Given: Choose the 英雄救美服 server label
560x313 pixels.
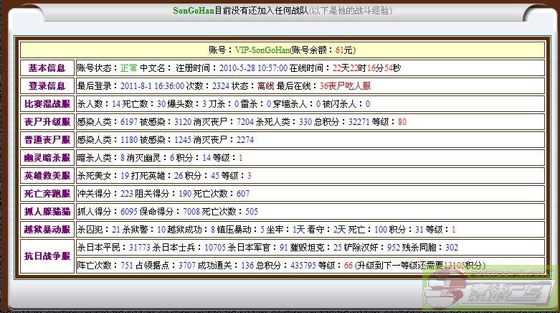Looking at the screenshot, I should pos(47,176).
